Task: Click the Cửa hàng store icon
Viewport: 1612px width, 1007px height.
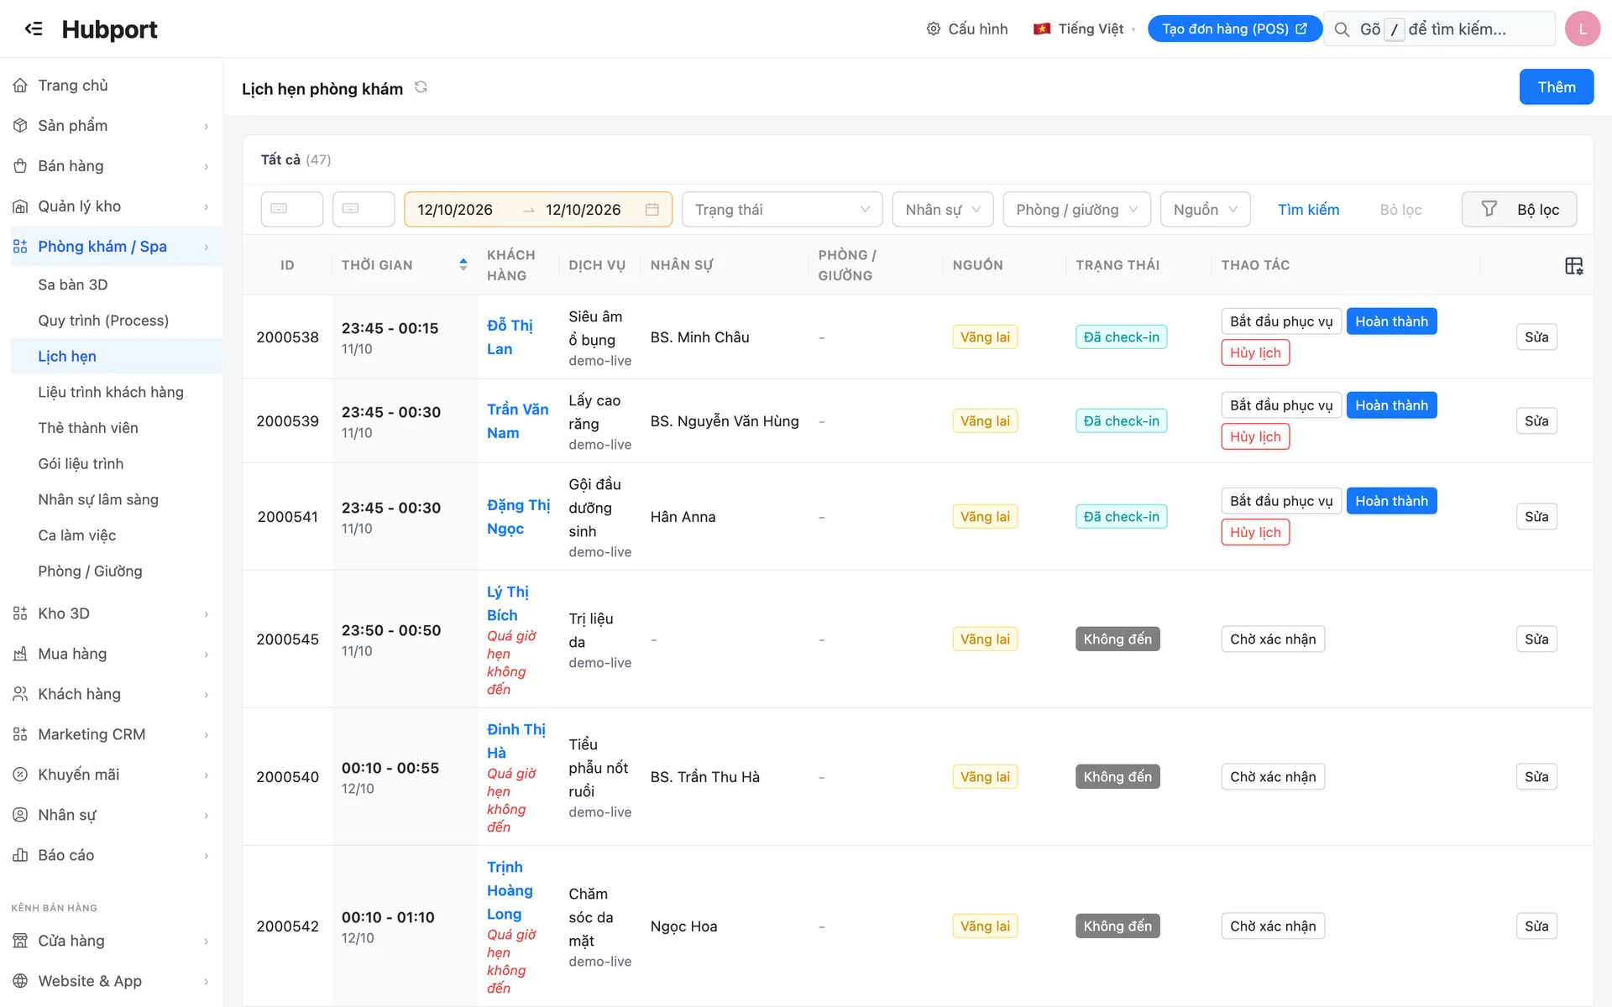Action: [20, 941]
